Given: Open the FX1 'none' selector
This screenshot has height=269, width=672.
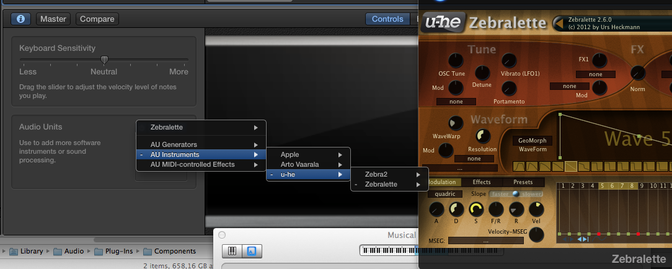Looking at the screenshot, I should point(596,74).
